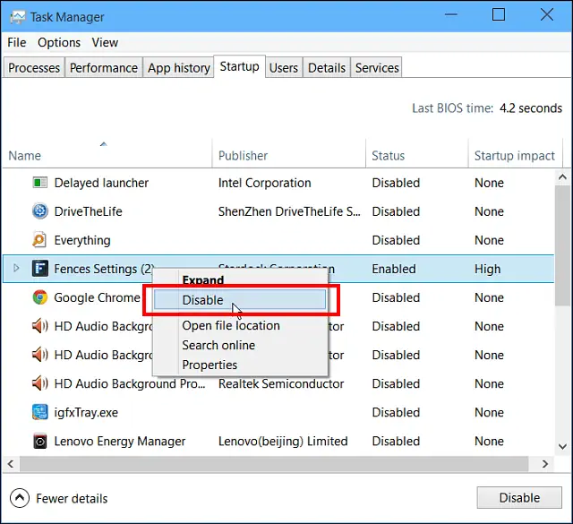Image resolution: width=573 pixels, height=524 pixels.
Task: Click the ShenZhen DriveTheLife publisher cell
Action: coord(289,211)
